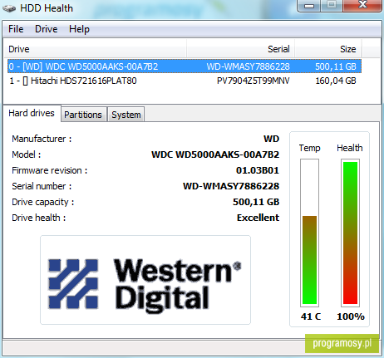This screenshot has width=384, height=358.
Task: Click firmware revision value 01.03B01
Action: tap(258, 170)
